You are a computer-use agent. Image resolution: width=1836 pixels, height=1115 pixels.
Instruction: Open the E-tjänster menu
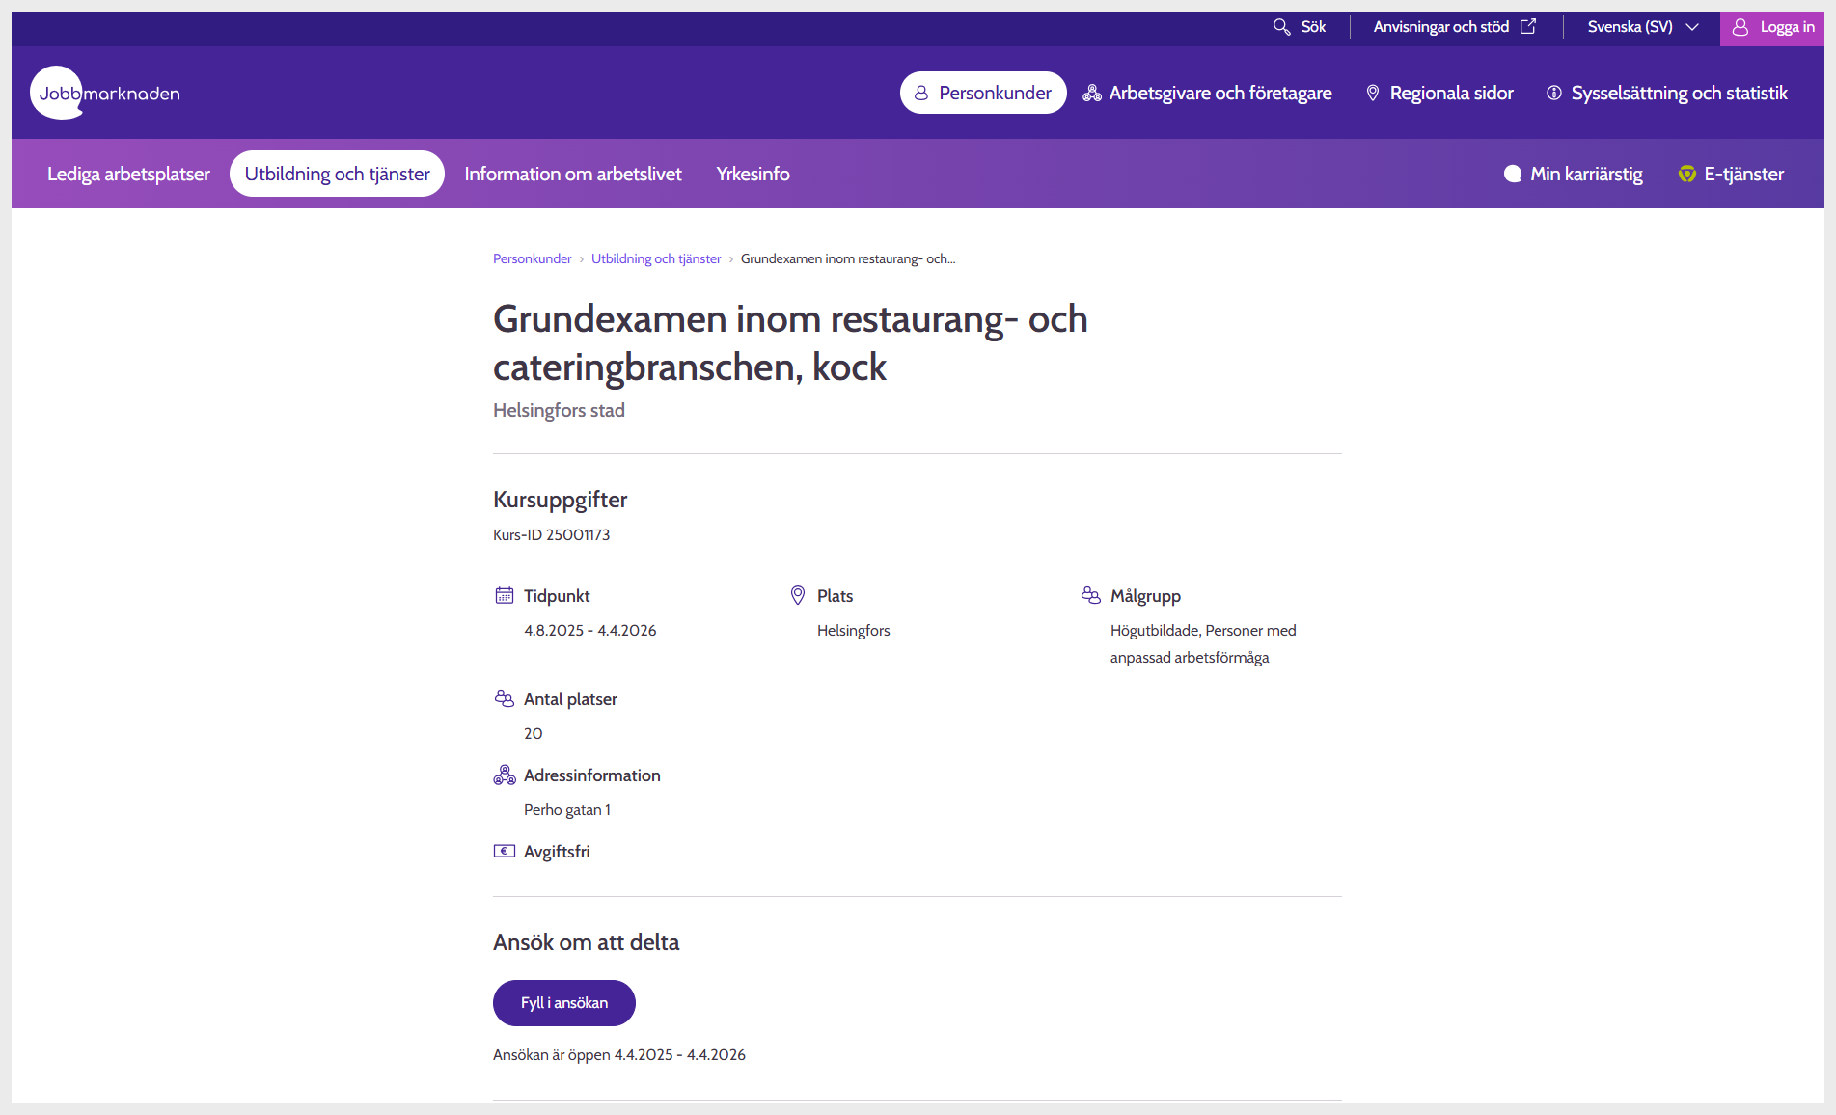[1732, 174]
